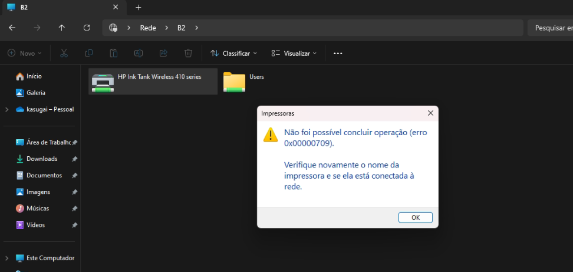Close the Impressoras error dialog
This screenshot has height=272, width=573.
pyautogui.click(x=430, y=113)
